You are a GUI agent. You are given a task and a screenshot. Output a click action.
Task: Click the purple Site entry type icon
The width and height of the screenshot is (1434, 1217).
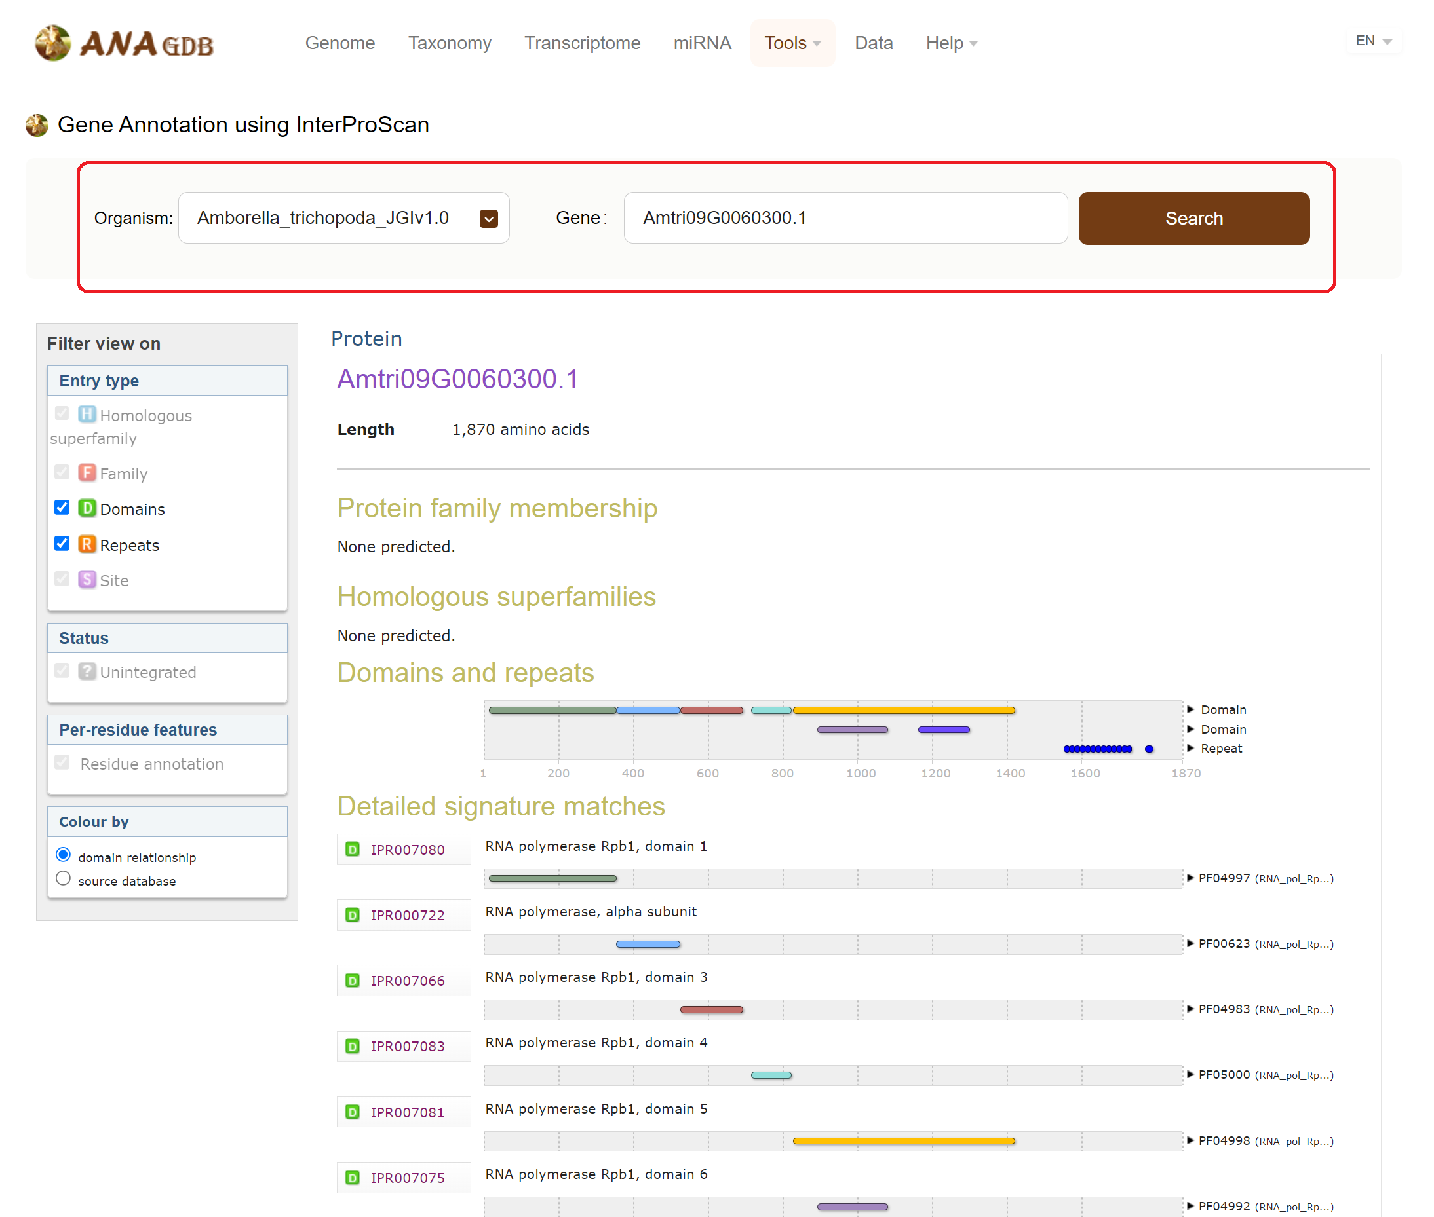87,580
